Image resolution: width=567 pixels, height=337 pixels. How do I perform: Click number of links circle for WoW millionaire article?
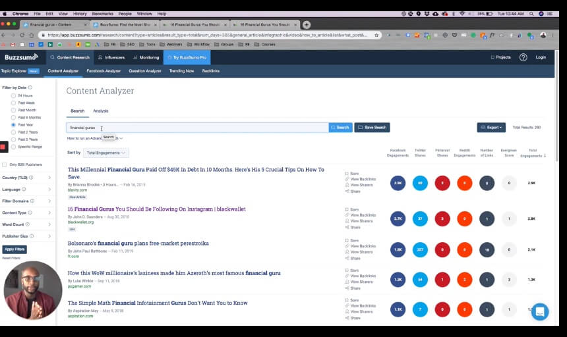pyautogui.click(x=487, y=280)
